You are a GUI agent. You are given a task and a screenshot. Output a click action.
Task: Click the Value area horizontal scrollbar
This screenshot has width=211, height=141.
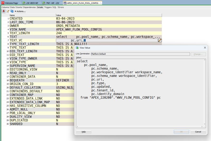tap(140, 127)
